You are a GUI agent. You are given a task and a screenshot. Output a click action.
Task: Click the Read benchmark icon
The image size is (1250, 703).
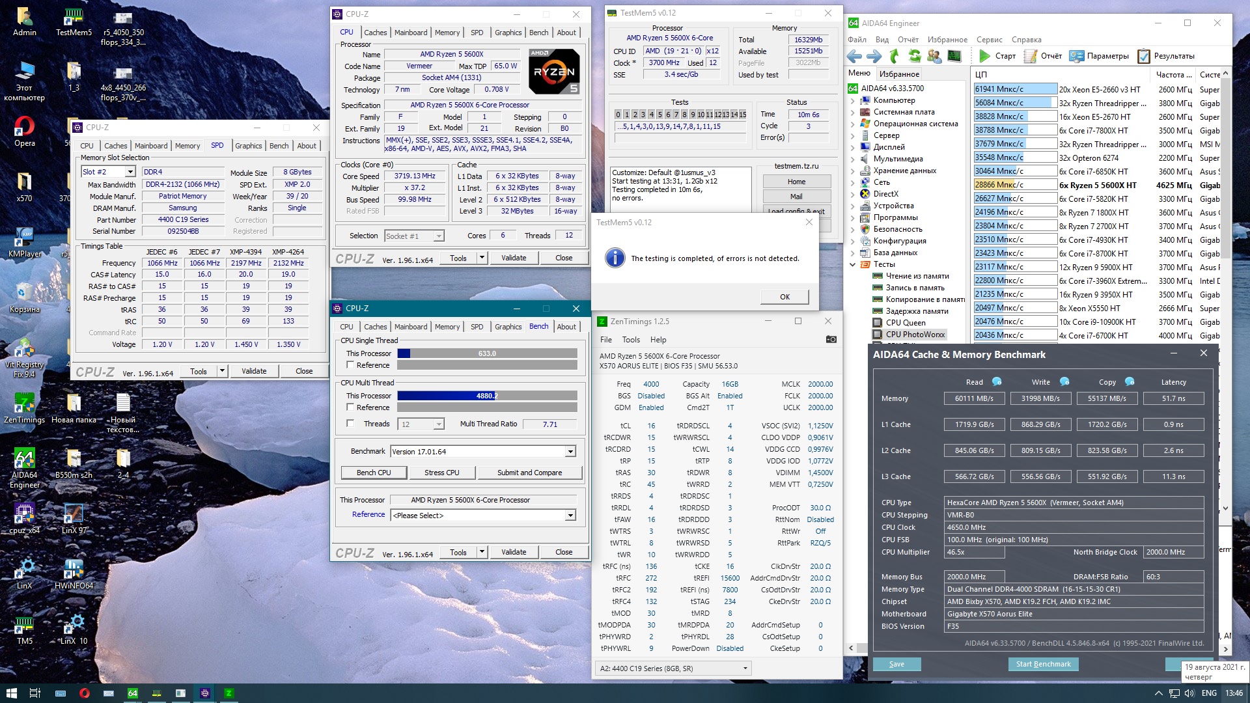point(996,381)
